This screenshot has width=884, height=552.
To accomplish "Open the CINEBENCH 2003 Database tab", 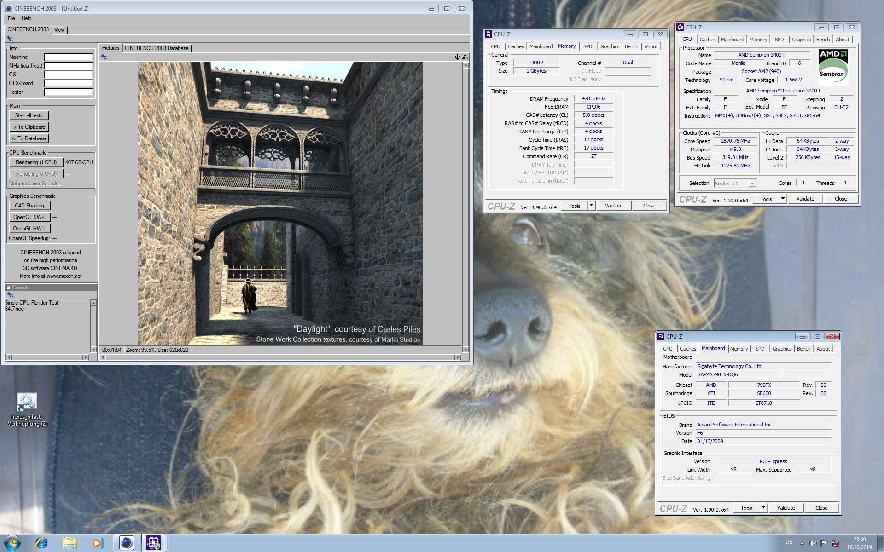I will 157,48.
